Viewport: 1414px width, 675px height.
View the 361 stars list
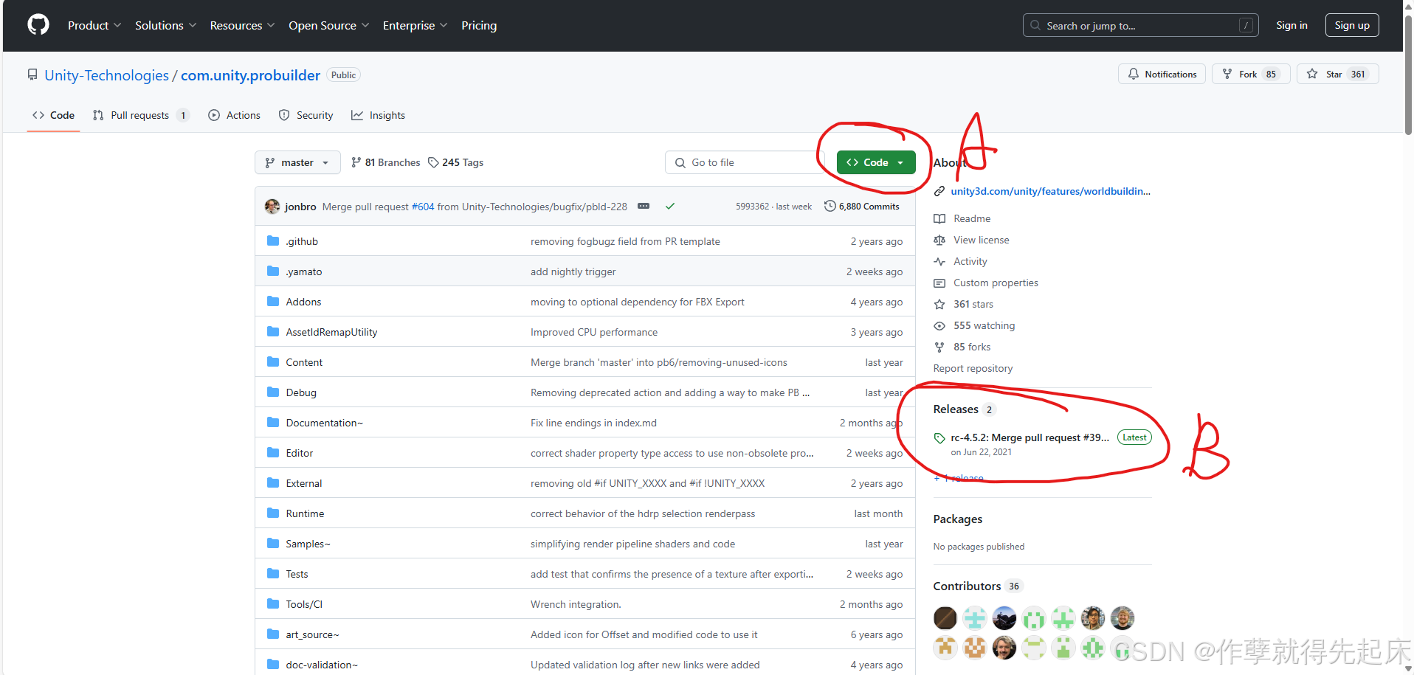pyautogui.click(x=973, y=304)
